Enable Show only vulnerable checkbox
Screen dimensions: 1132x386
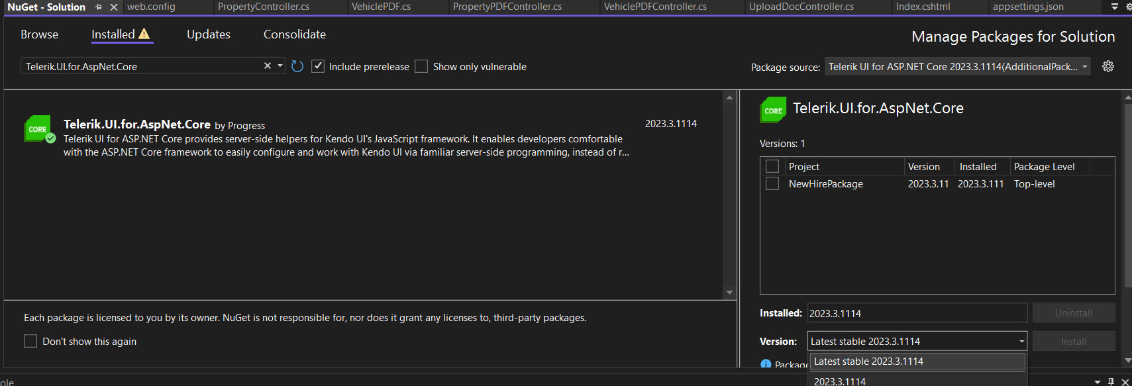(x=421, y=66)
